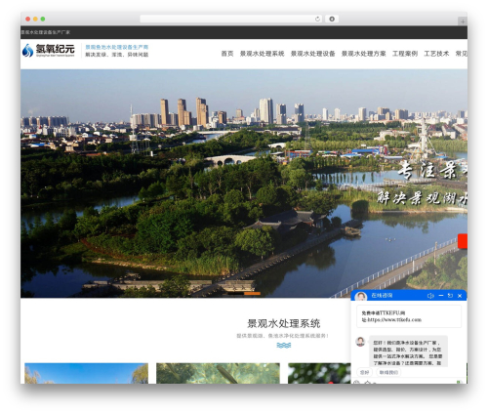Select the dark carousel slide indicator
Image resolution: width=488 pixels, height=413 pixels.
[x=236, y=294]
